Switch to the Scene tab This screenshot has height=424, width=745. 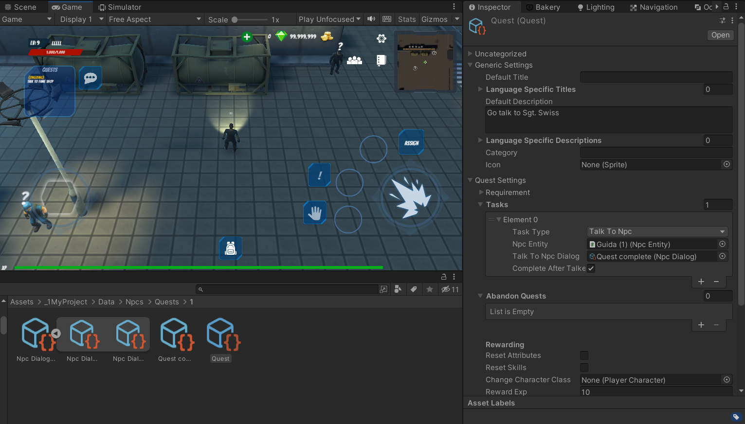[x=20, y=7]
